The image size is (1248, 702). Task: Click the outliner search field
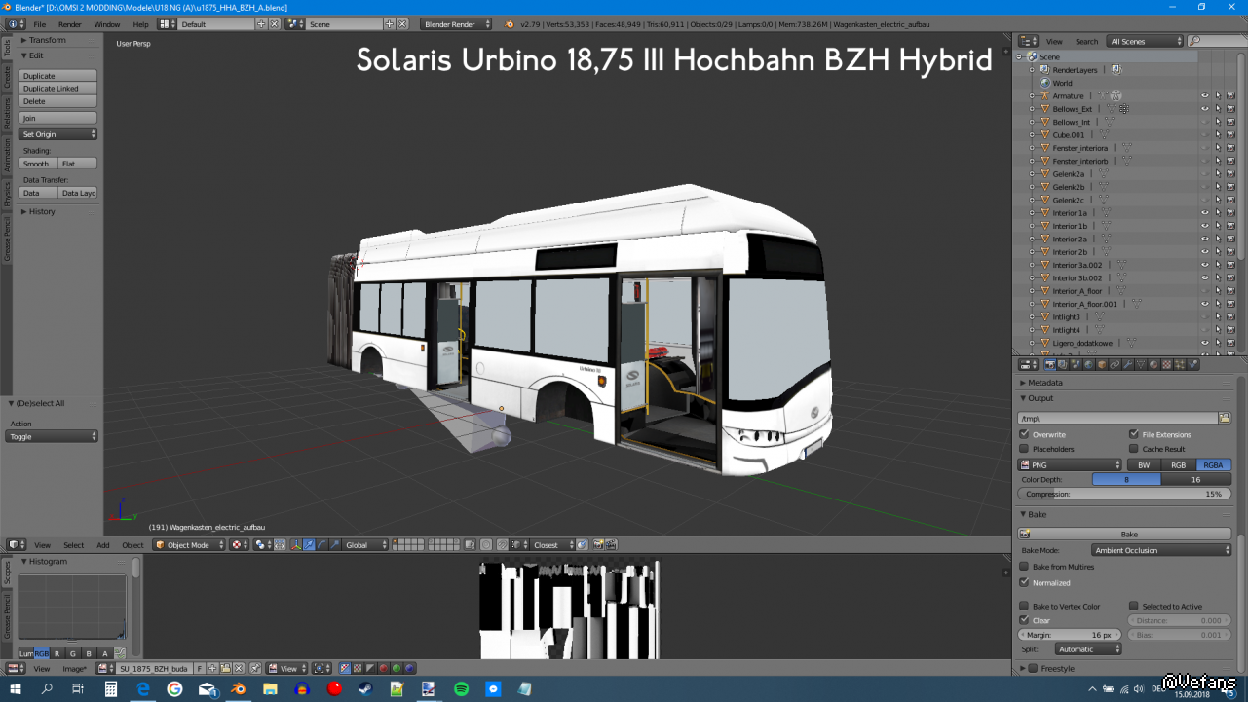[1214, 42]
